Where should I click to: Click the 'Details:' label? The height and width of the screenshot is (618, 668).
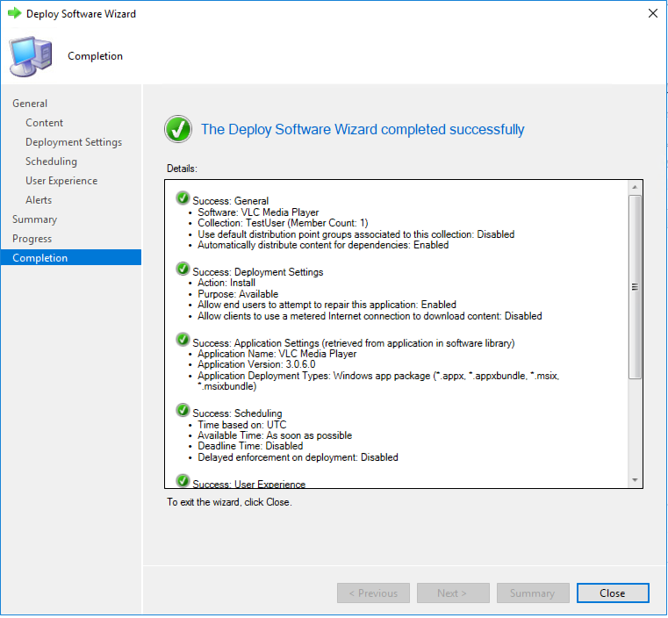tap(182, 169)
